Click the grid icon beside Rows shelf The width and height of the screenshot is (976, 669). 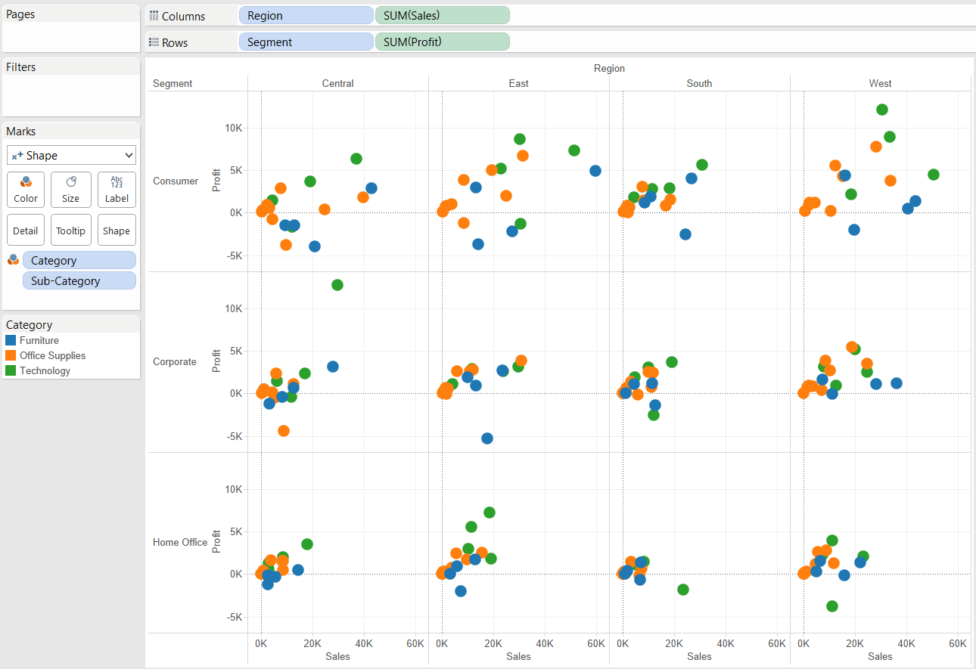(x=154, y=42)
